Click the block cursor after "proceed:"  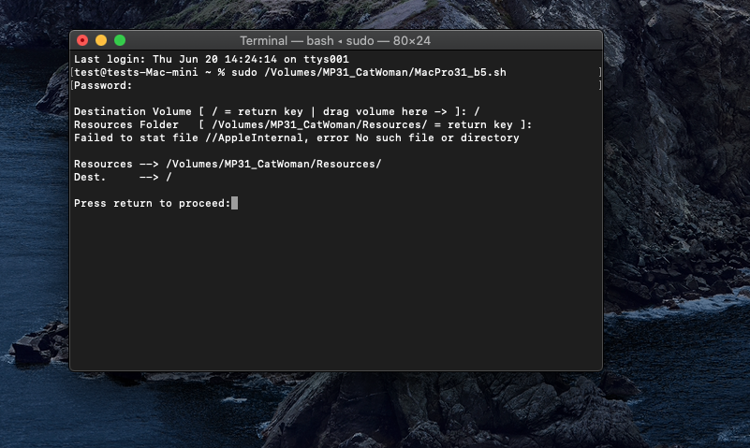click(234, 203)
